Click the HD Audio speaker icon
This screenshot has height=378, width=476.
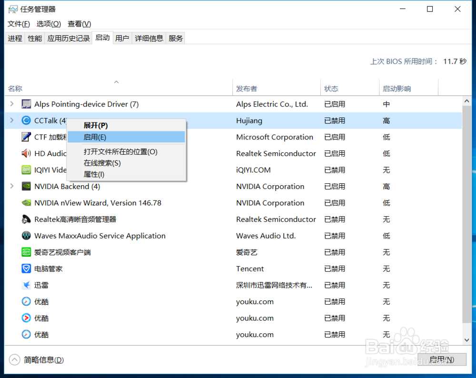tap(26, 153)
